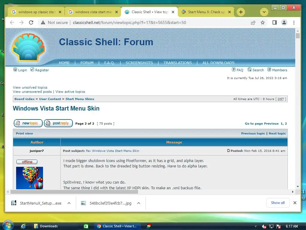This screenshot has width=306, height=230.
Task: Open HOME in forum navigation bar
Action: point(64,63)
